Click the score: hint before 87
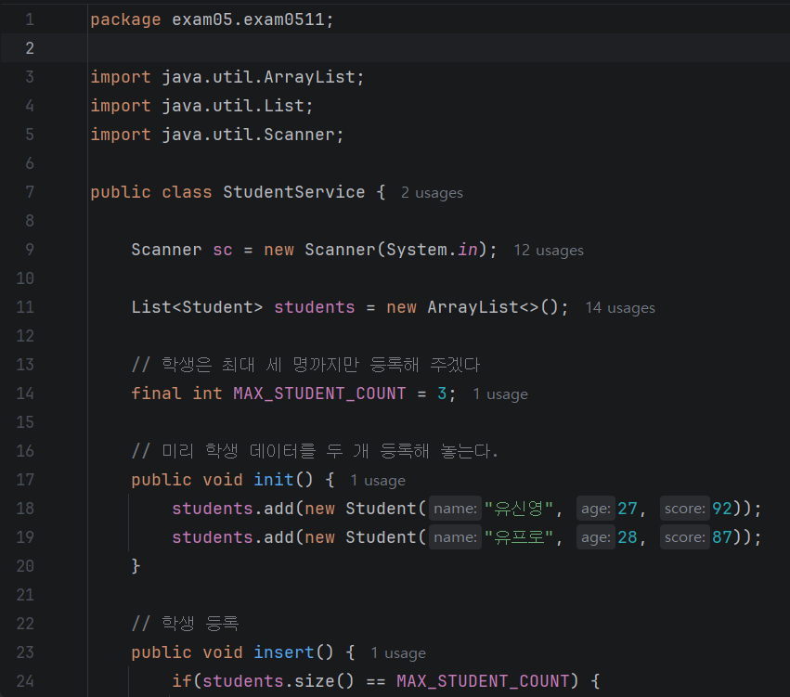The image size is (790, 697). pyautogui.click(x=685, y=537)
